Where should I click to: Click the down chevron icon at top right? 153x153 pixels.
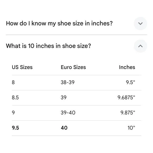click(x=140, y=23)
